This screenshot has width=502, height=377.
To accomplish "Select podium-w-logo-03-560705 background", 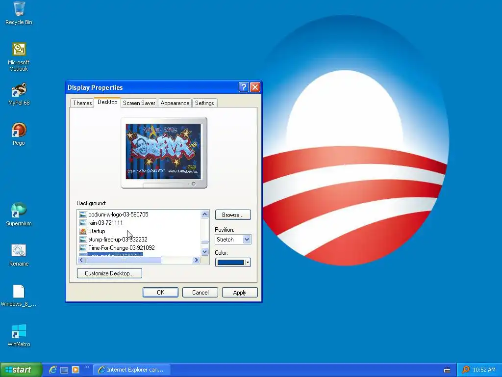I will [118, 215].
